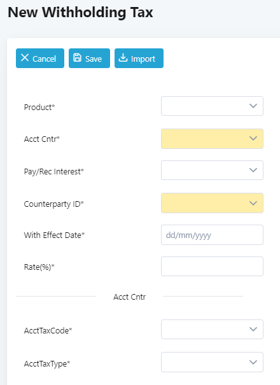
Task: Cancel the new withholding tax entry
Action: 40,58
